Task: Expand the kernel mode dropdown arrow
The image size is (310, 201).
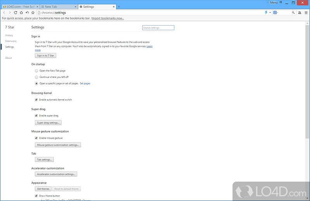Action: (x=270, y=12)
